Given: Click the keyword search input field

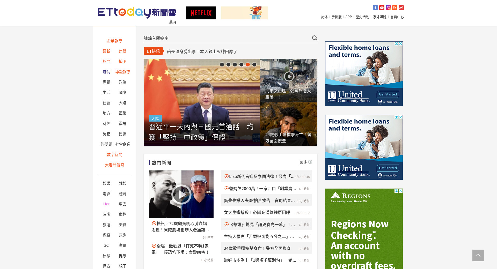Looking at the screenshot, I should coord(226,38).
